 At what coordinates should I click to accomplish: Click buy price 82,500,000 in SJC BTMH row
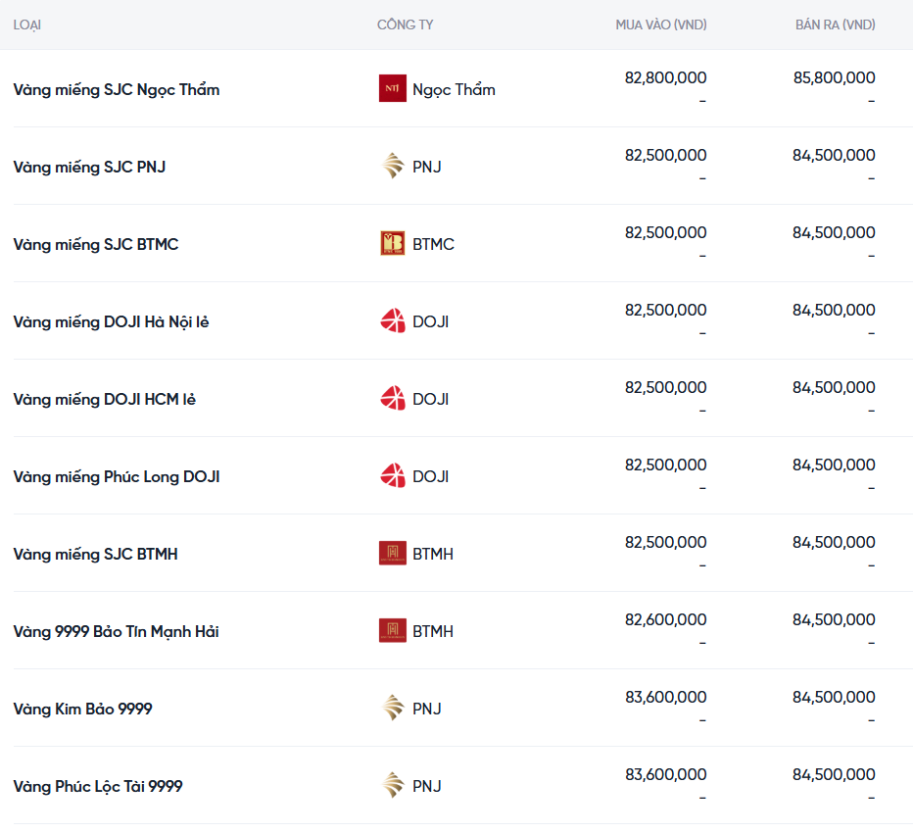click(665, 542)
